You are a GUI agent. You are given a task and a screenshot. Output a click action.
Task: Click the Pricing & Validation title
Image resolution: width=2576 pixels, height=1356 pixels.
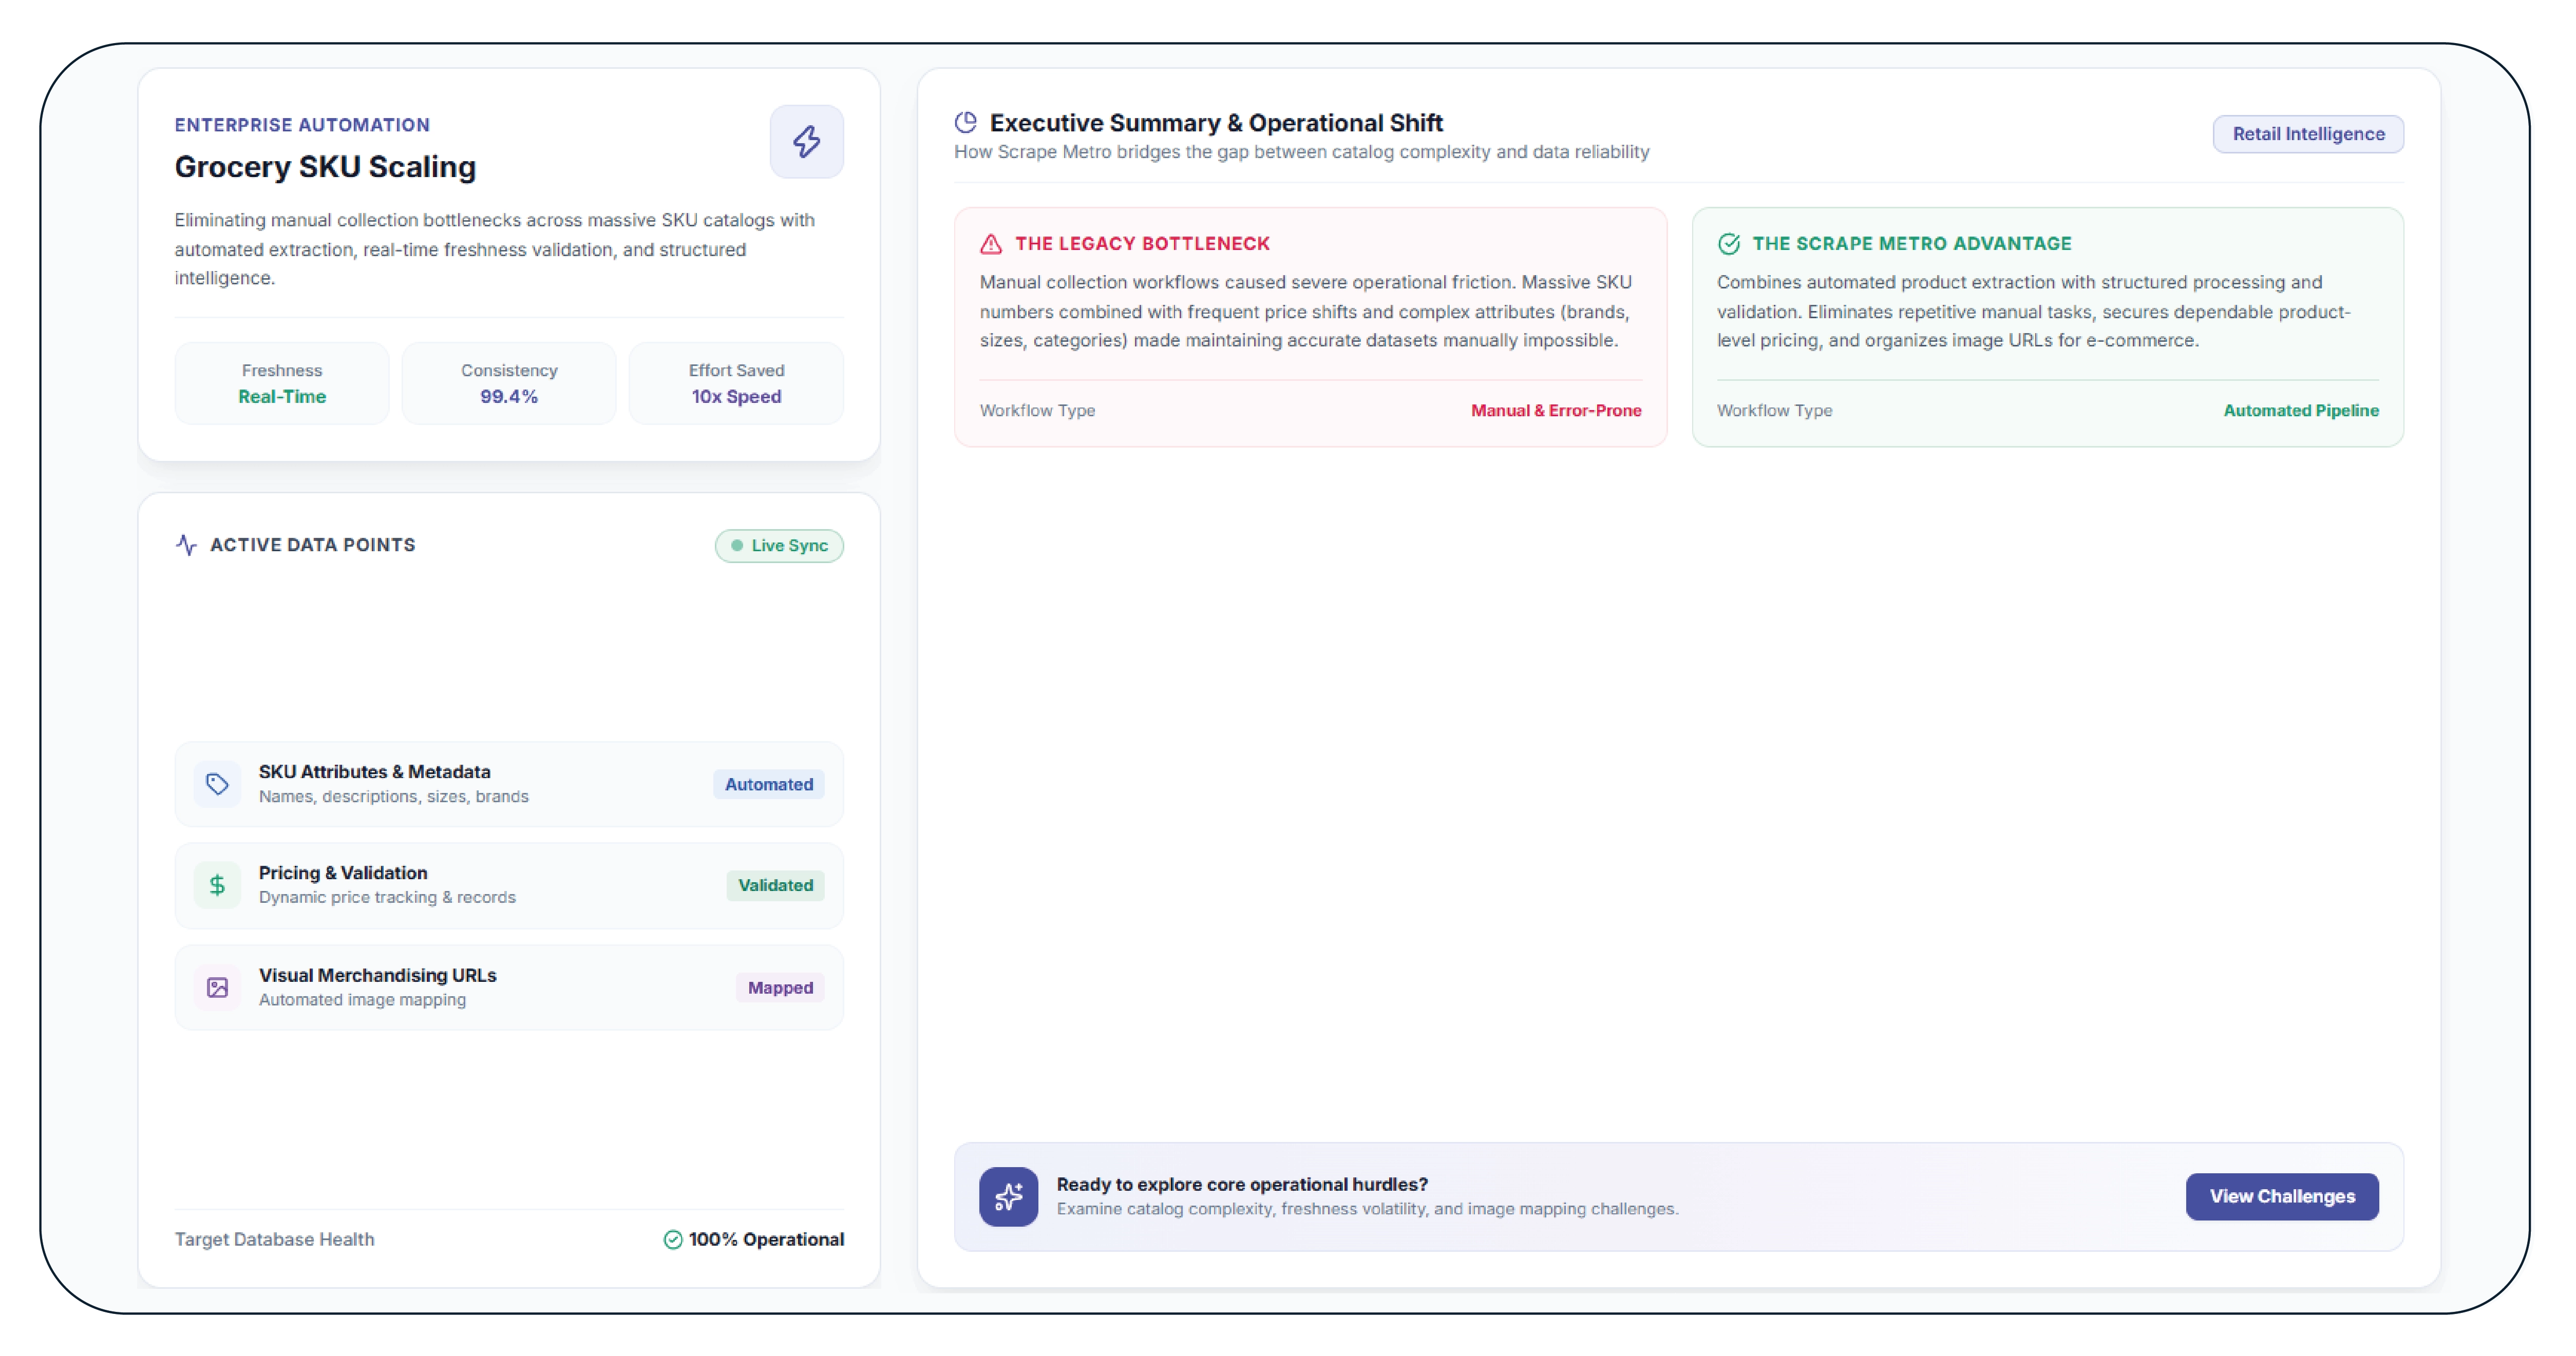pos(343,873)
